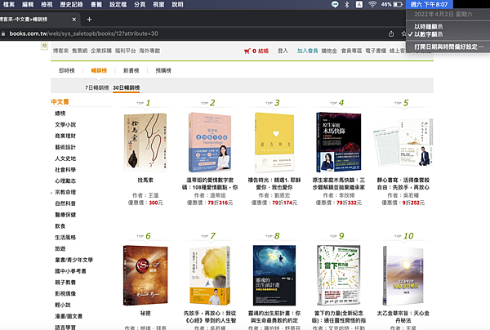Open the 歷史記錄 menu
The width and height of the screenshot is (490, 330).
pos(71,4)
